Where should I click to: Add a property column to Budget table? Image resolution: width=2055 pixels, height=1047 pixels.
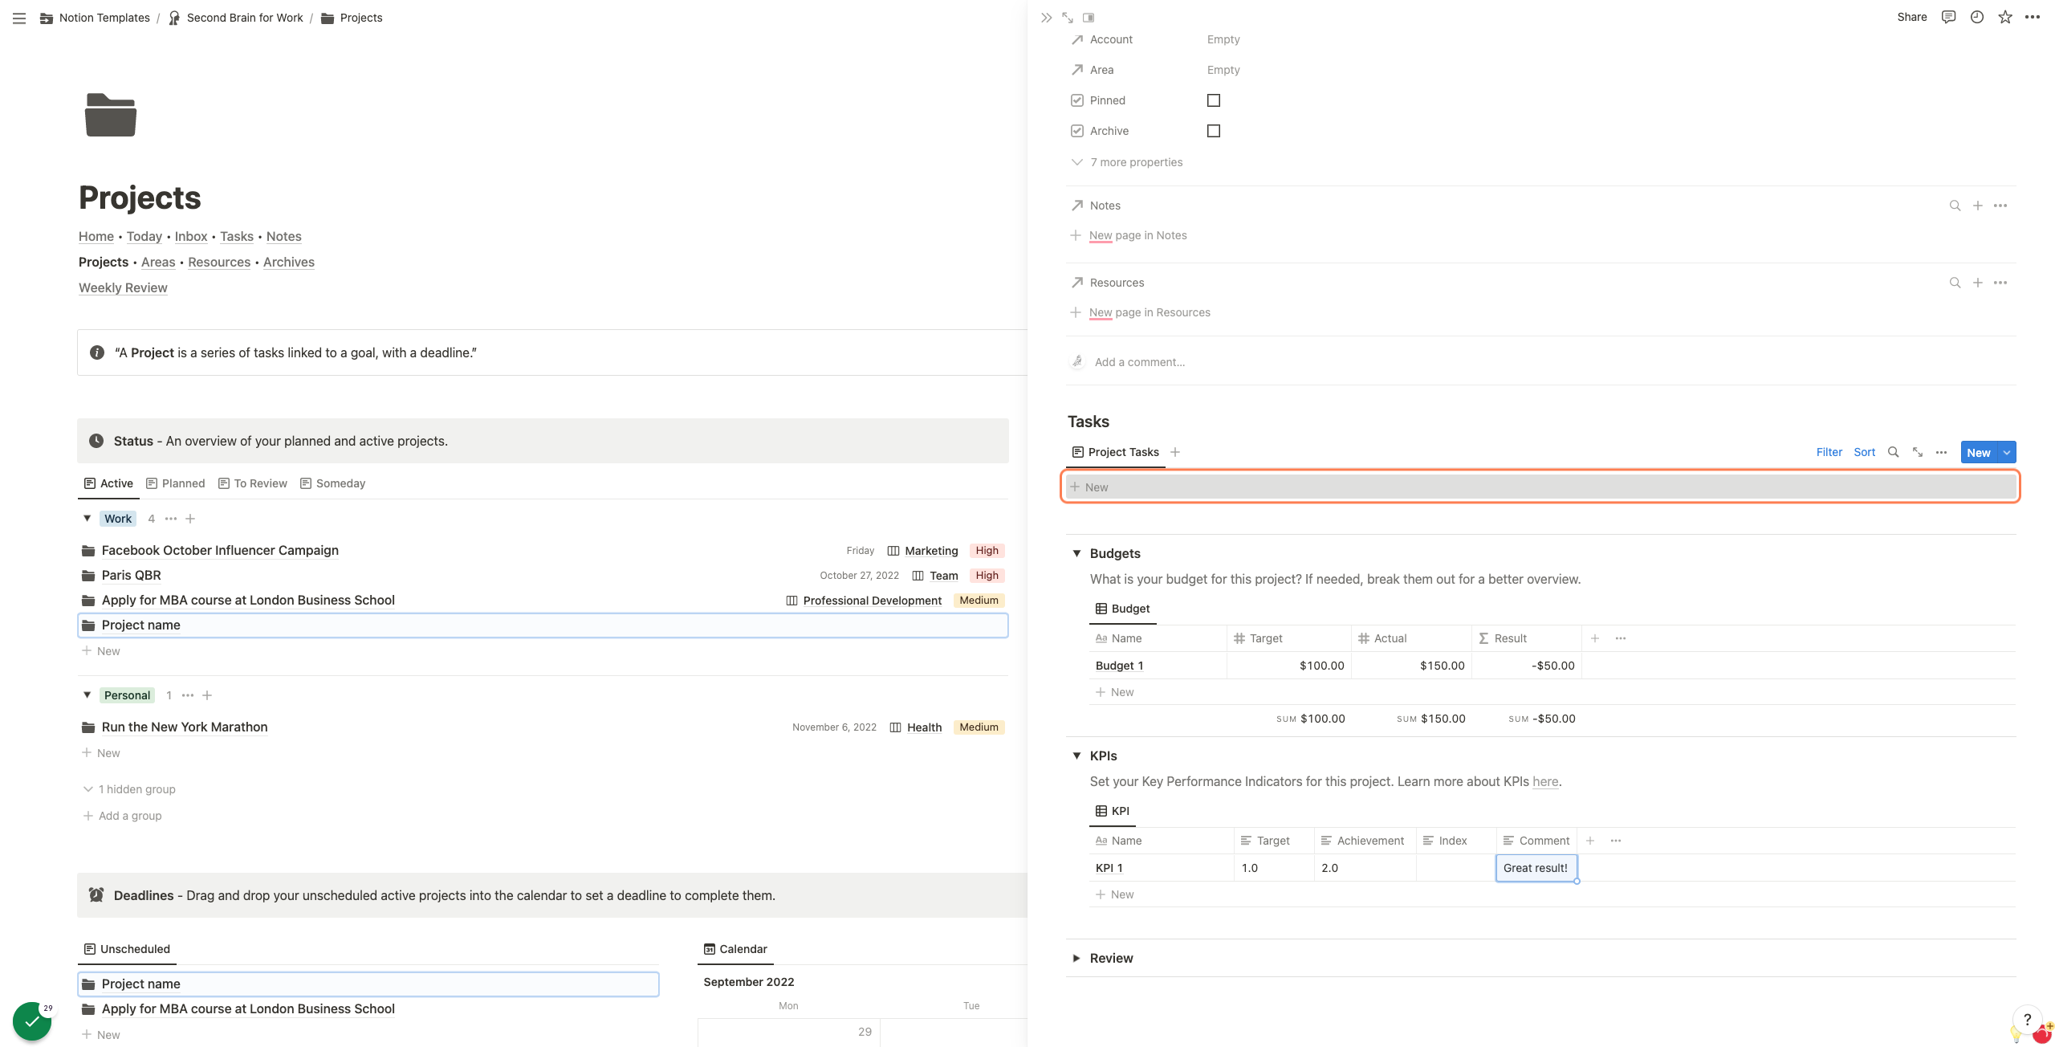[1595, 638]
